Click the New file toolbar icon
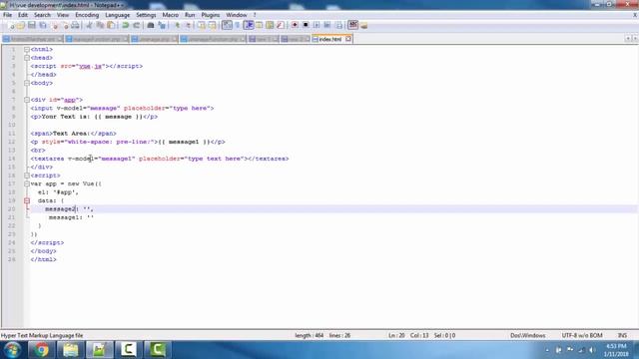The height and width of the screenshot is (359, 639). click(x=11, y=25)
